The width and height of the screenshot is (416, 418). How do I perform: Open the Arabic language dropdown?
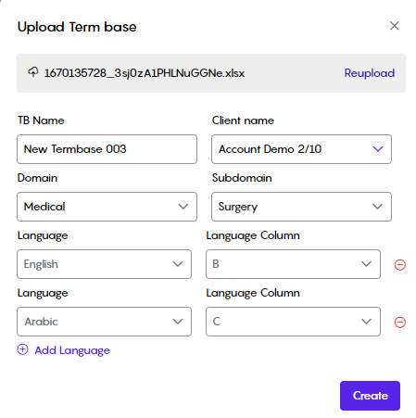pos(104,322)
